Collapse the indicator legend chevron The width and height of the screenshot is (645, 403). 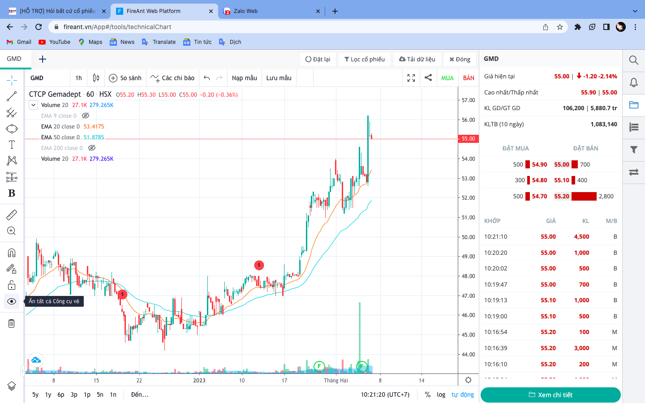pyautogui.click(x=33, y=105)
